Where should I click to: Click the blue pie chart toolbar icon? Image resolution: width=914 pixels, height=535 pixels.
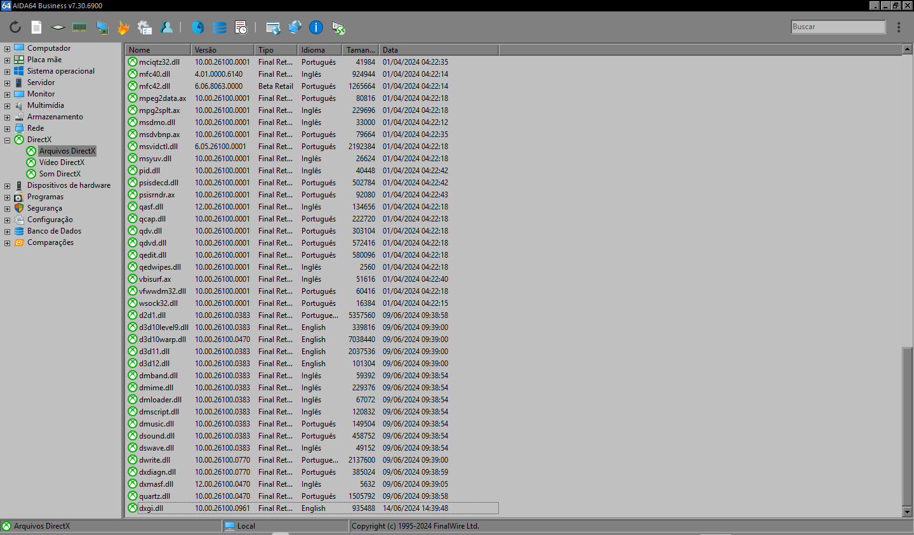coord(198,27)
